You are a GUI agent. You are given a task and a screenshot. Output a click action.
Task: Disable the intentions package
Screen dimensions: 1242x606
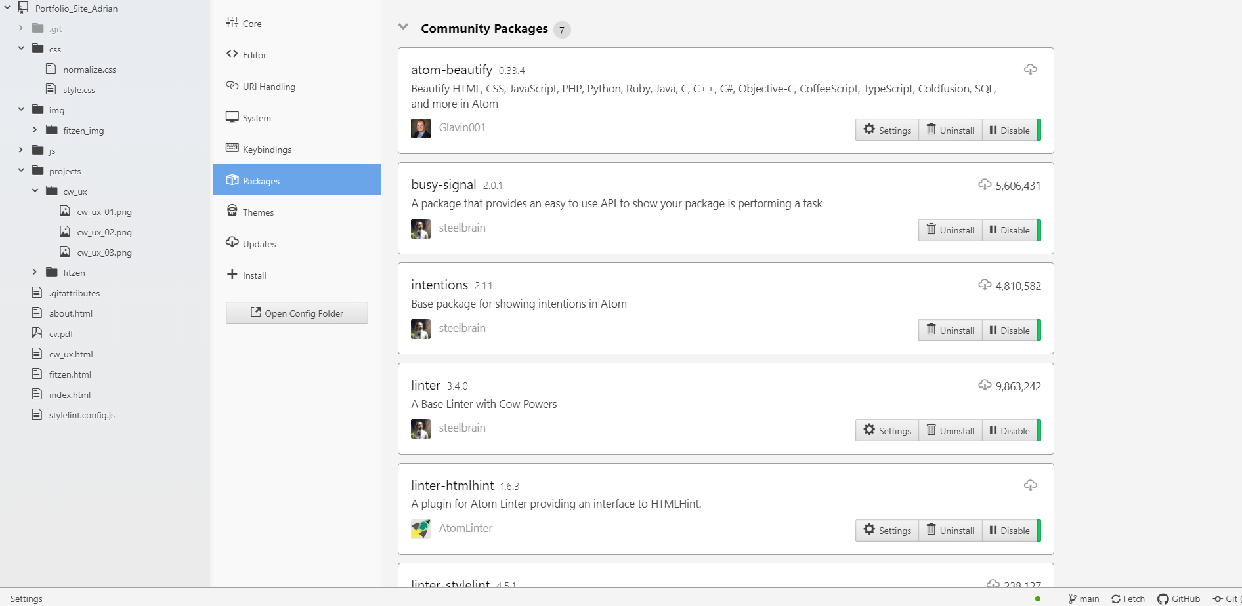click(1010, 331)
